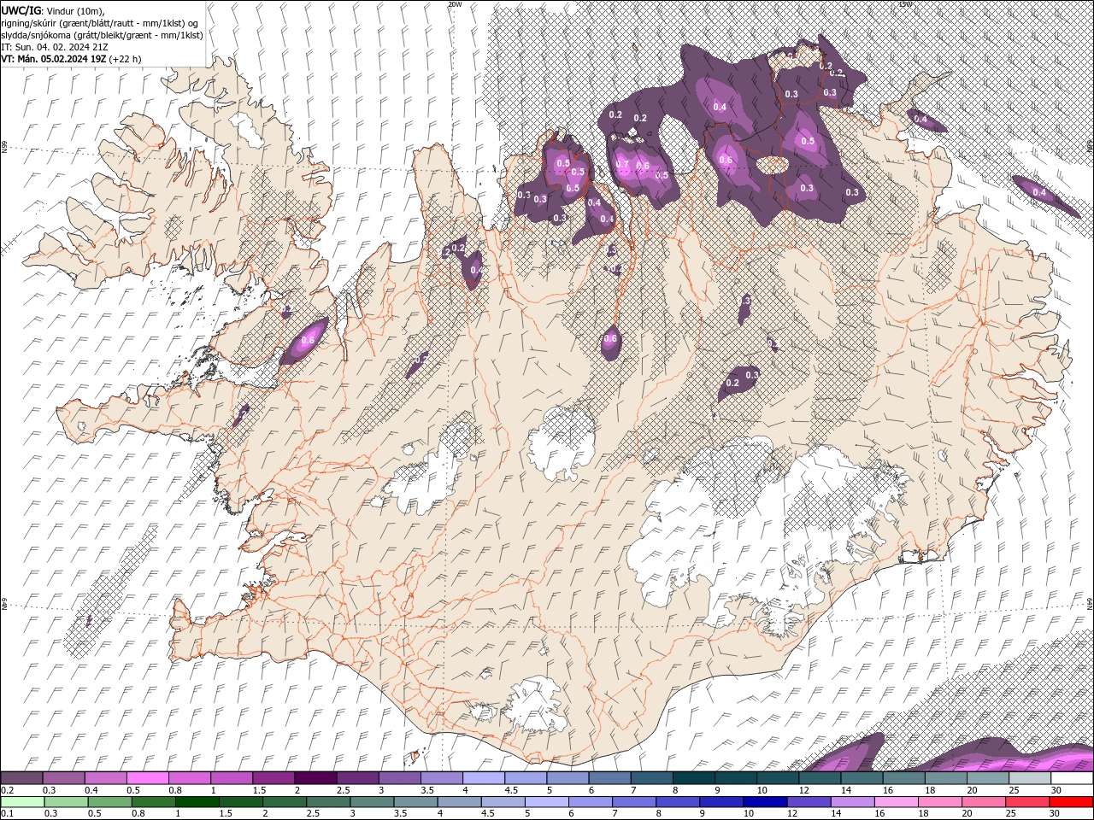The image size is (1094, 820).
Task: Choose the bottom row violet swatch labeled 12
Action: (x=808, y=801)
